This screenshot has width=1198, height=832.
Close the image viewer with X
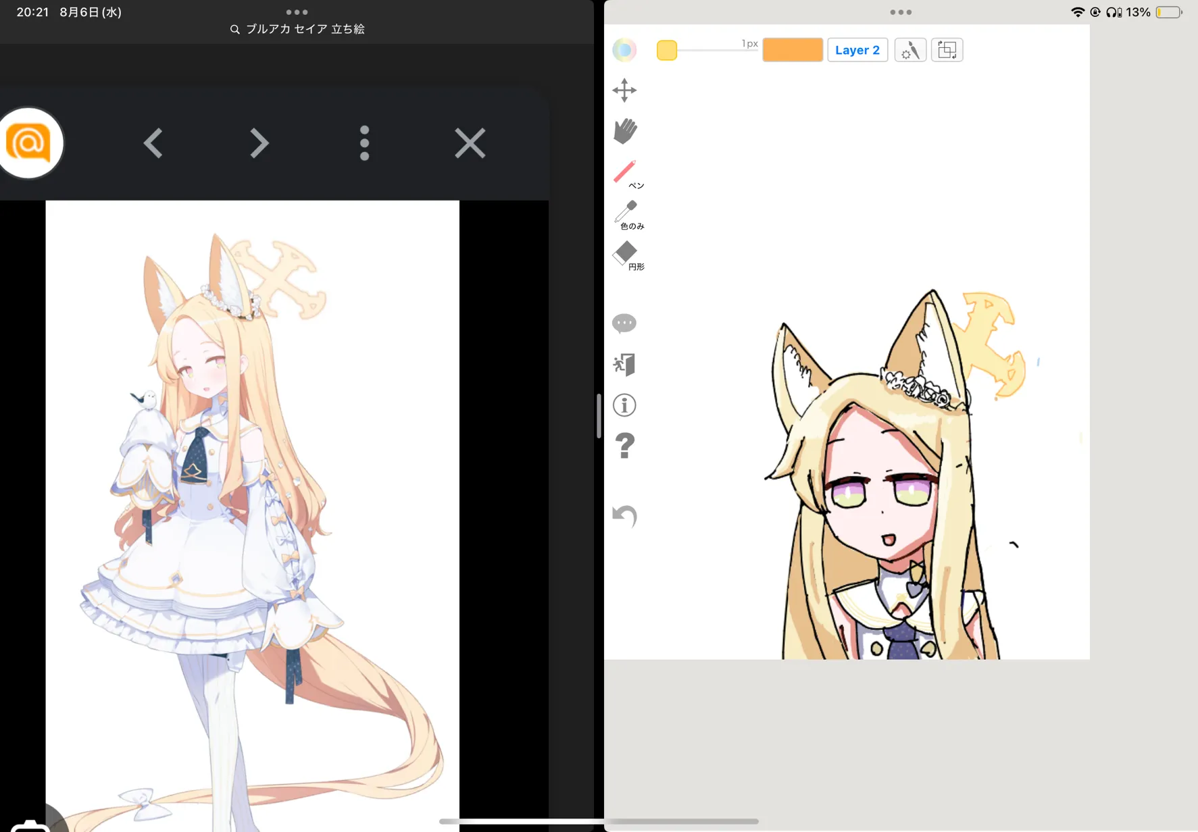[x=470, y=143]
